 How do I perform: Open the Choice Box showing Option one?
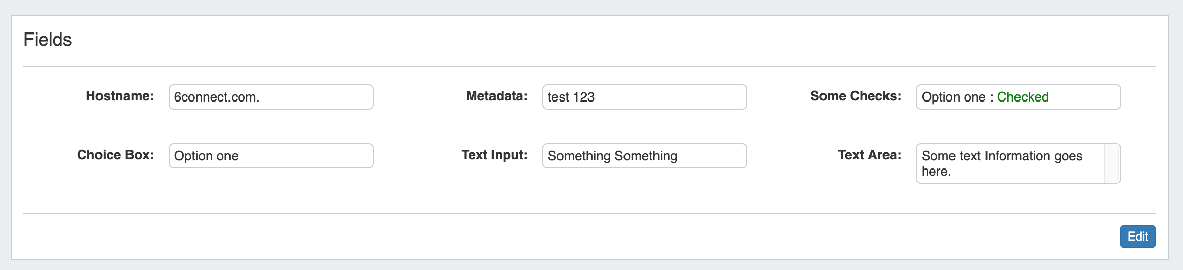271,156
